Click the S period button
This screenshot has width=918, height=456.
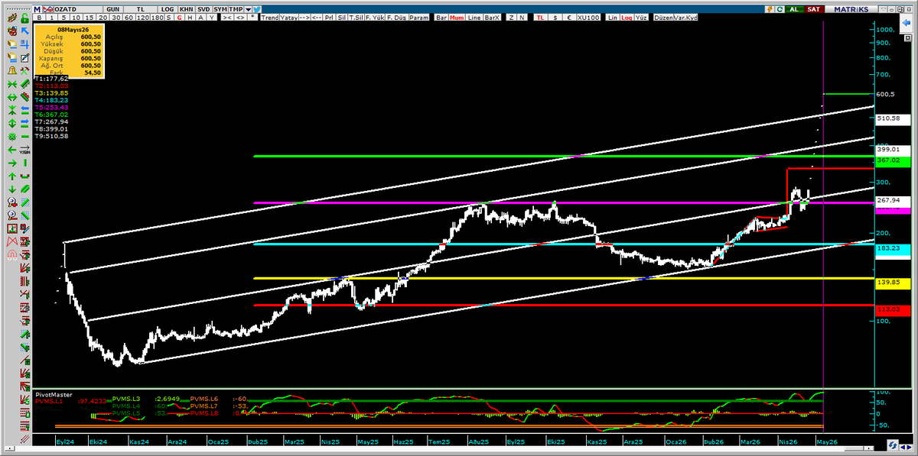(x=168, y=18)
